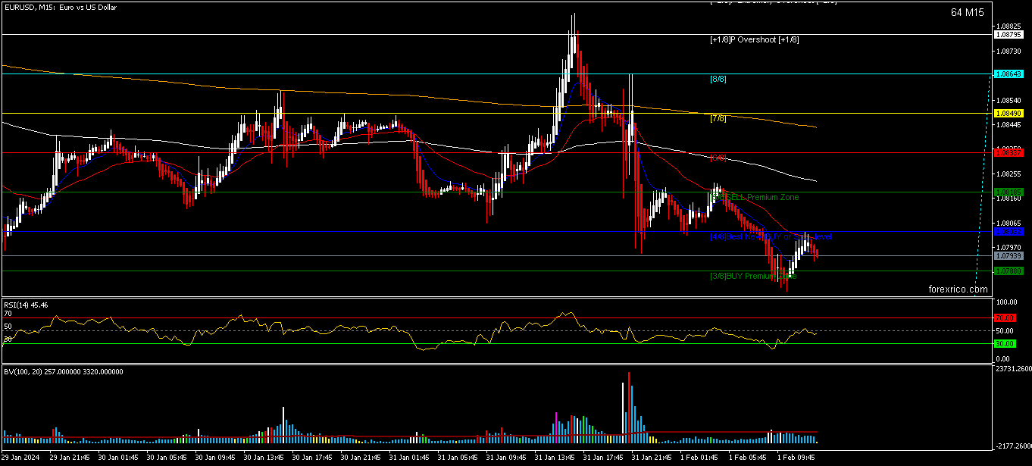Click the 23731.2600 volume scale value
1032x466 pixels.
tap(1014, 369)
